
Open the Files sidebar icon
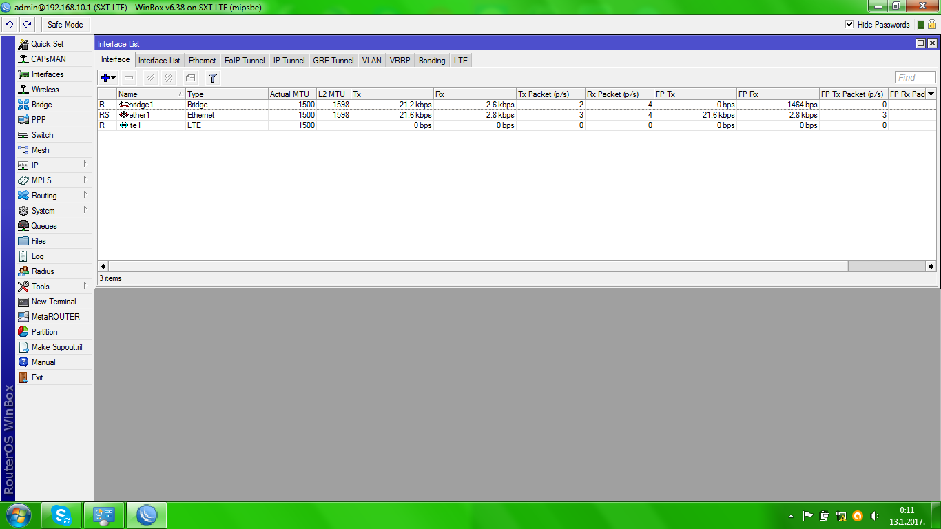23,241
